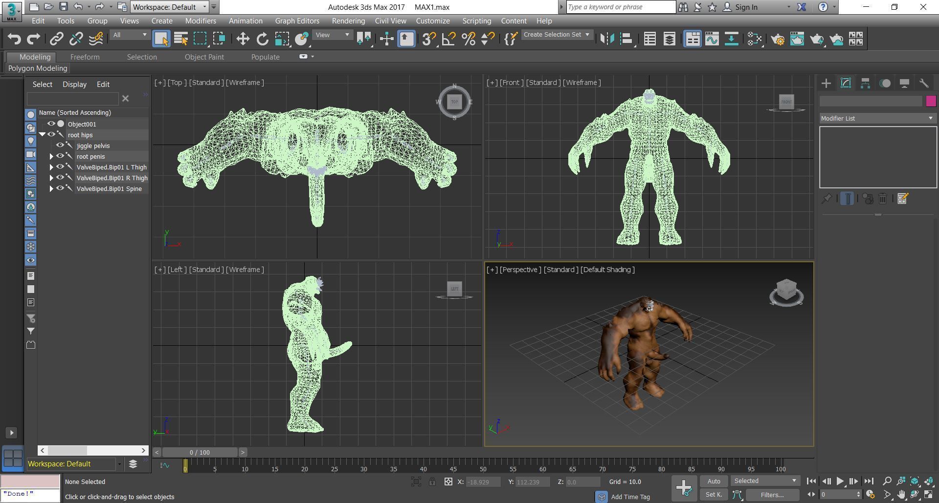Switch to the Freeform ribbon tab

85,57
